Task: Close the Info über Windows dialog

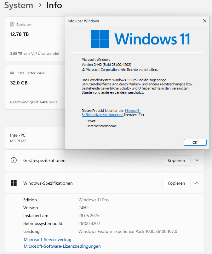Action: tap(205, 21)
